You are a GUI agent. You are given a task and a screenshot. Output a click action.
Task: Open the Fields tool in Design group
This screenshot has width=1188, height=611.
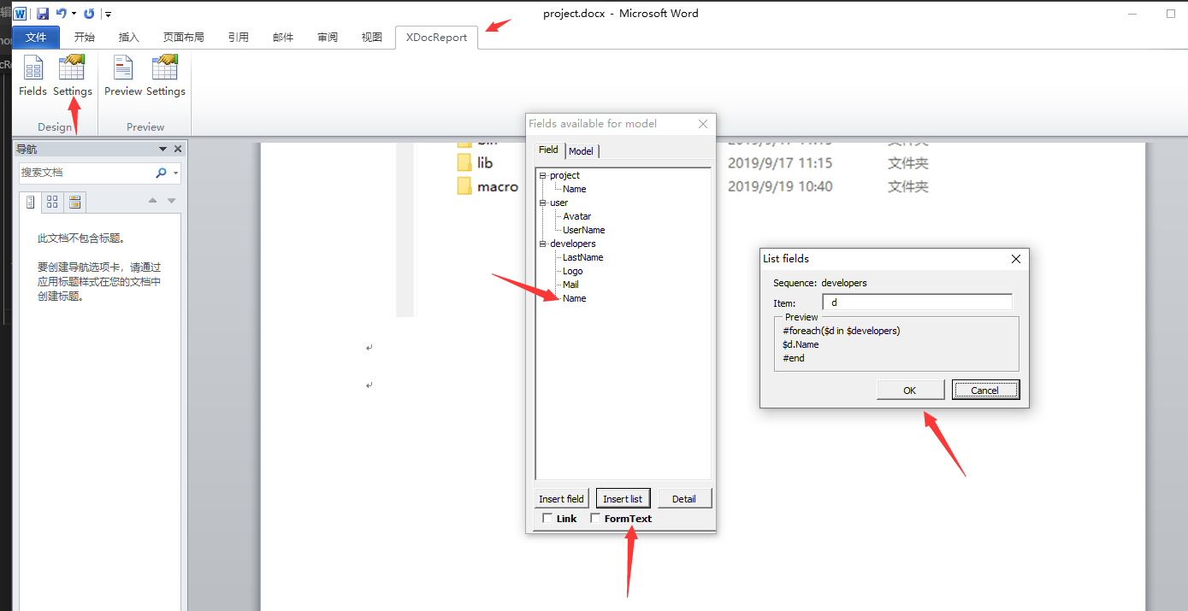33,75
